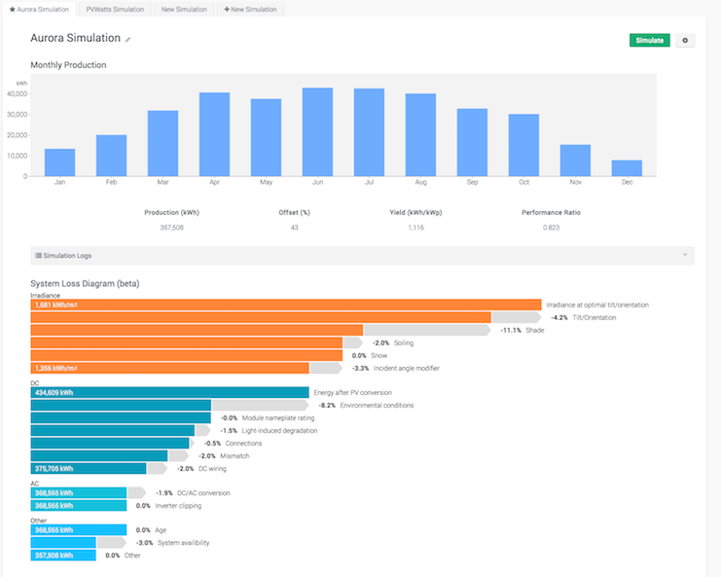Select the Sep production bar
721x577 pixels.
[x=472, y=142]
